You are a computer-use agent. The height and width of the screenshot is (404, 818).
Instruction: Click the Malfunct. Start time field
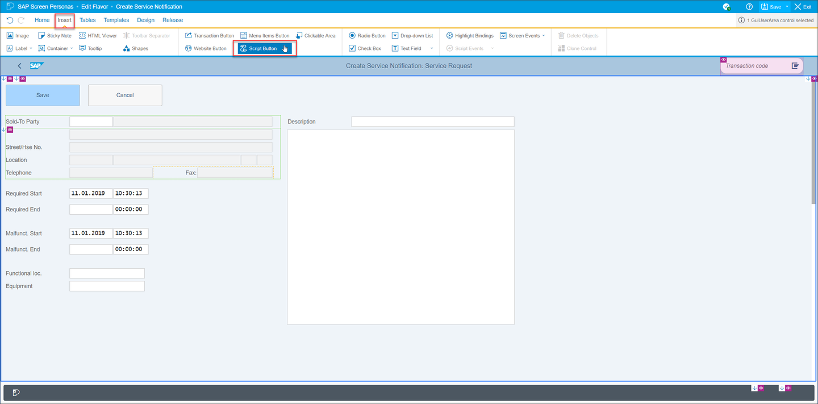pos(131,233)
